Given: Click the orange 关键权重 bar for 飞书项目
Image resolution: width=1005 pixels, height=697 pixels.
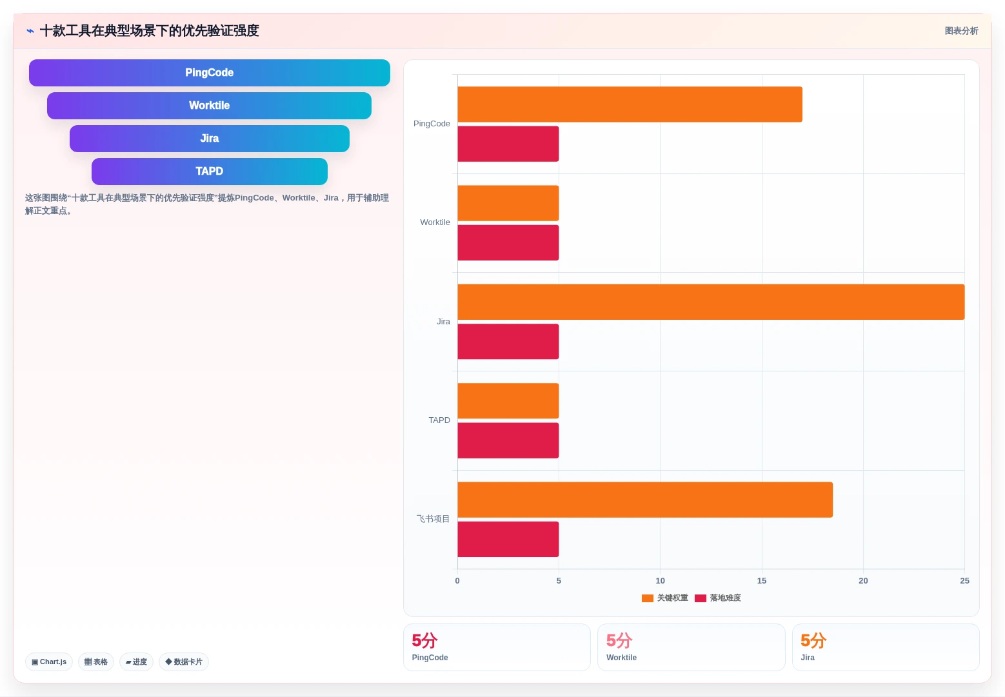Looking at the screenshot, I should [x=645, y=500].
